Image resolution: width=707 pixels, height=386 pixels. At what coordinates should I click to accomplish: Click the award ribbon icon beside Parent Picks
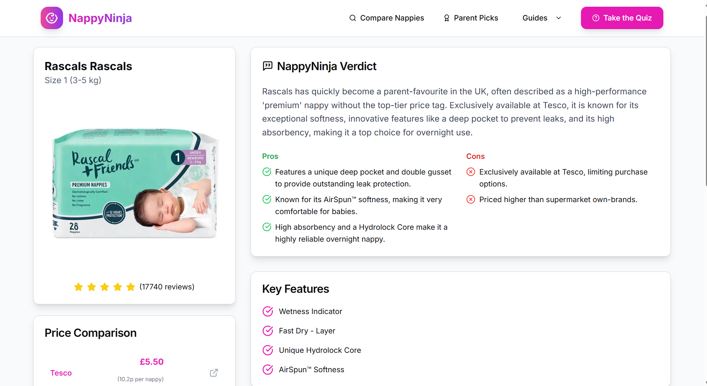coord(446,18)
